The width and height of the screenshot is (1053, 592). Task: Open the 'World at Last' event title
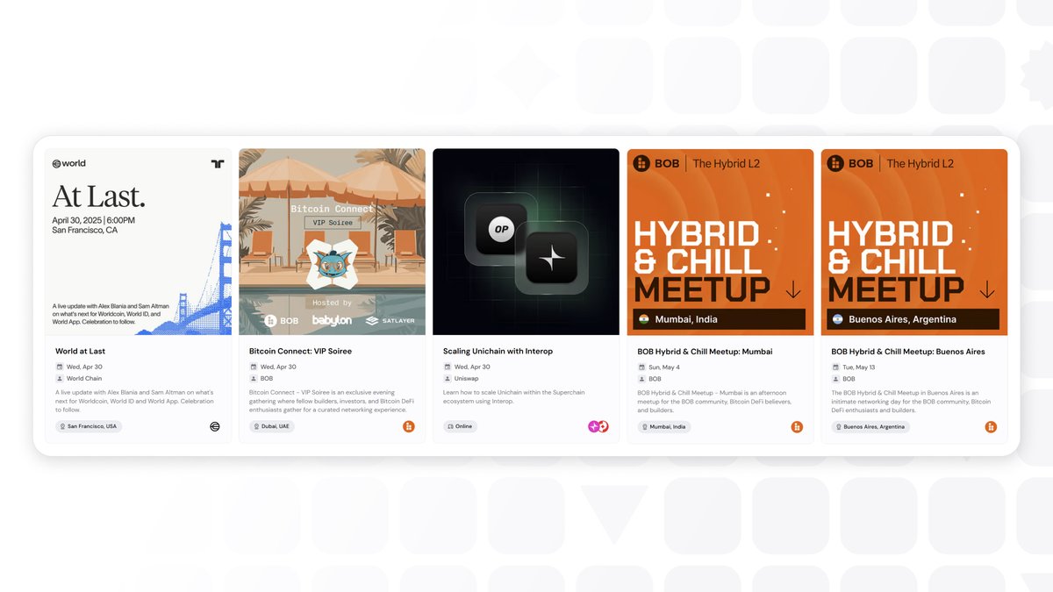80,352
